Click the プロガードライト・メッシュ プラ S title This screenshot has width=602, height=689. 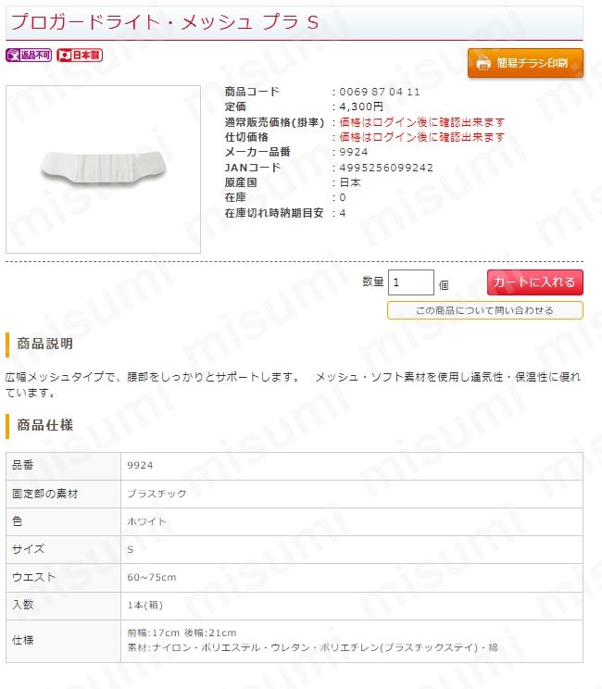tap(165, 22)
